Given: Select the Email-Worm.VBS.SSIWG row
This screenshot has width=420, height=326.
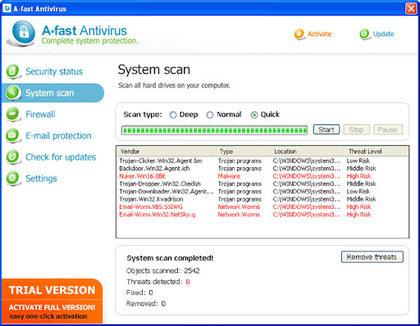Looking at the screenshot, I should click(262, 206).
